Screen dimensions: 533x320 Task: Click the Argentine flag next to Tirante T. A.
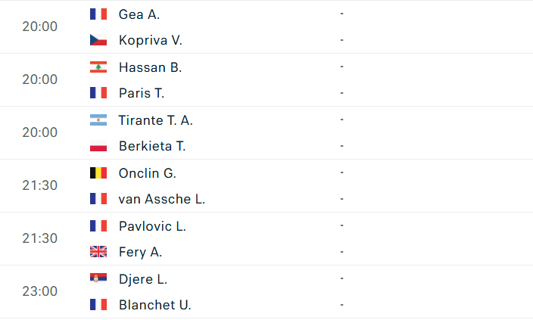click(x=98, y=120)
